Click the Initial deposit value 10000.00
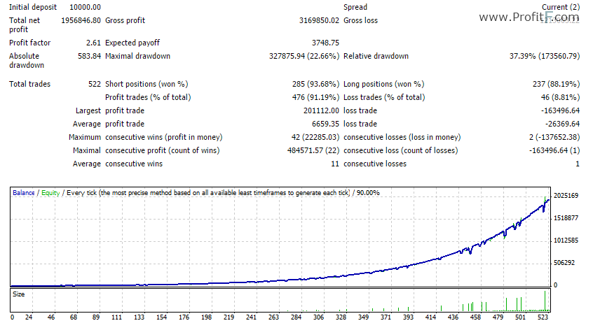Screen dimensions: 593x330 [x=85, y=7]
